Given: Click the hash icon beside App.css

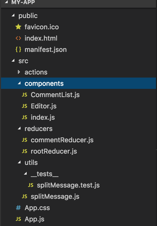Looking at the screenshot, I should [18, 208].
